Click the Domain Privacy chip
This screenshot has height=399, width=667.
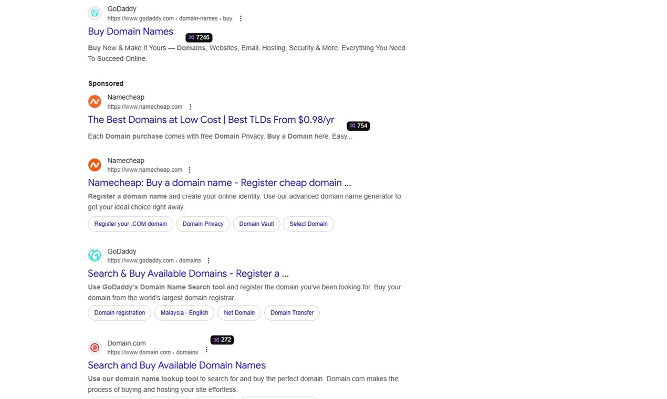coord(203,224)
